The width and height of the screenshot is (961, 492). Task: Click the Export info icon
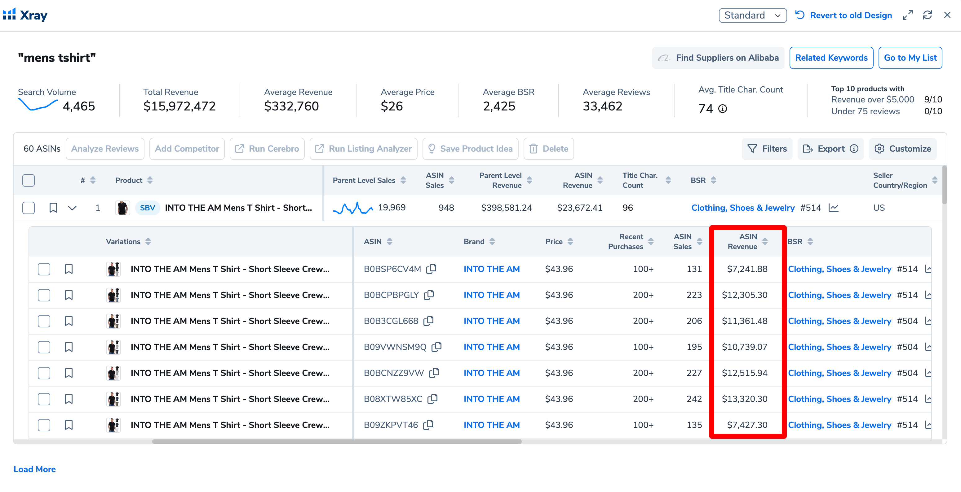coord(854,149)
